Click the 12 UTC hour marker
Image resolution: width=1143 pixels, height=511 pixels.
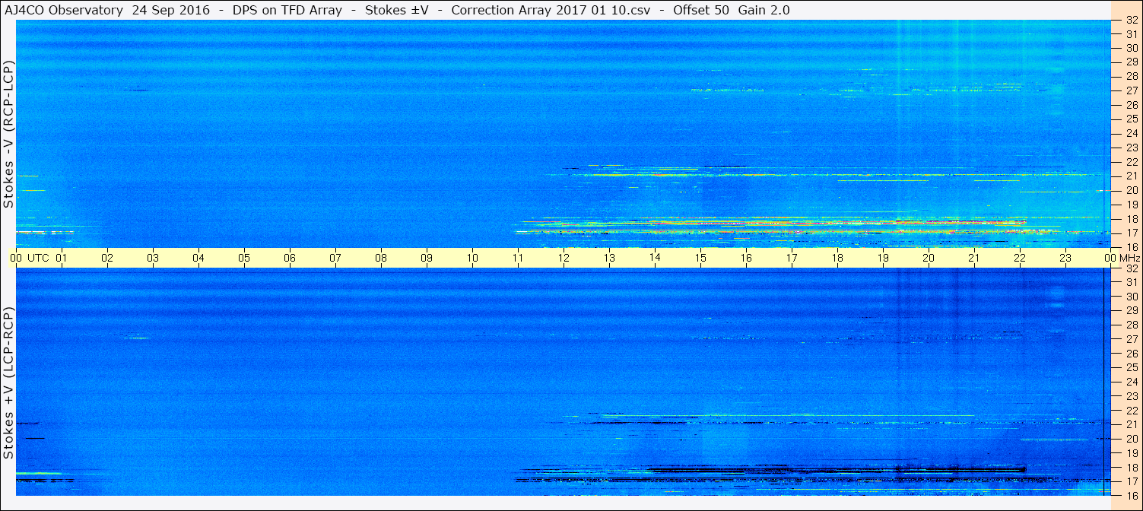point(564,258)
